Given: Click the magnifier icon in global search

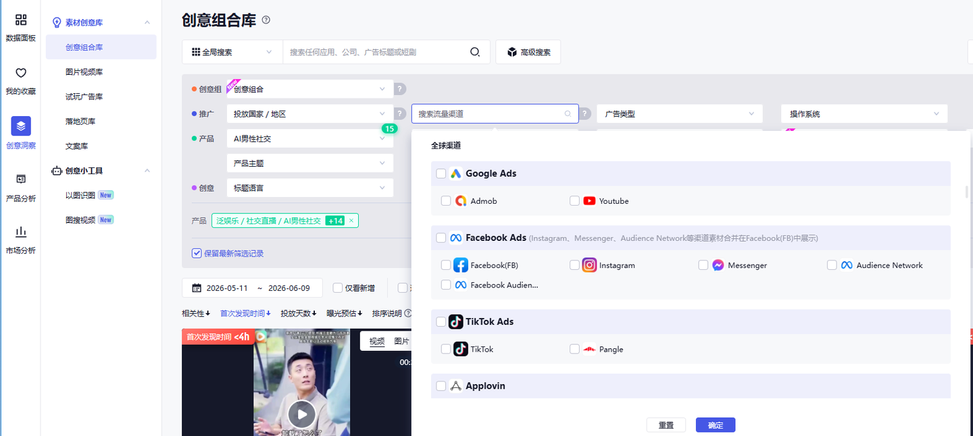Looking at the screenshot, I should [475, 52].
